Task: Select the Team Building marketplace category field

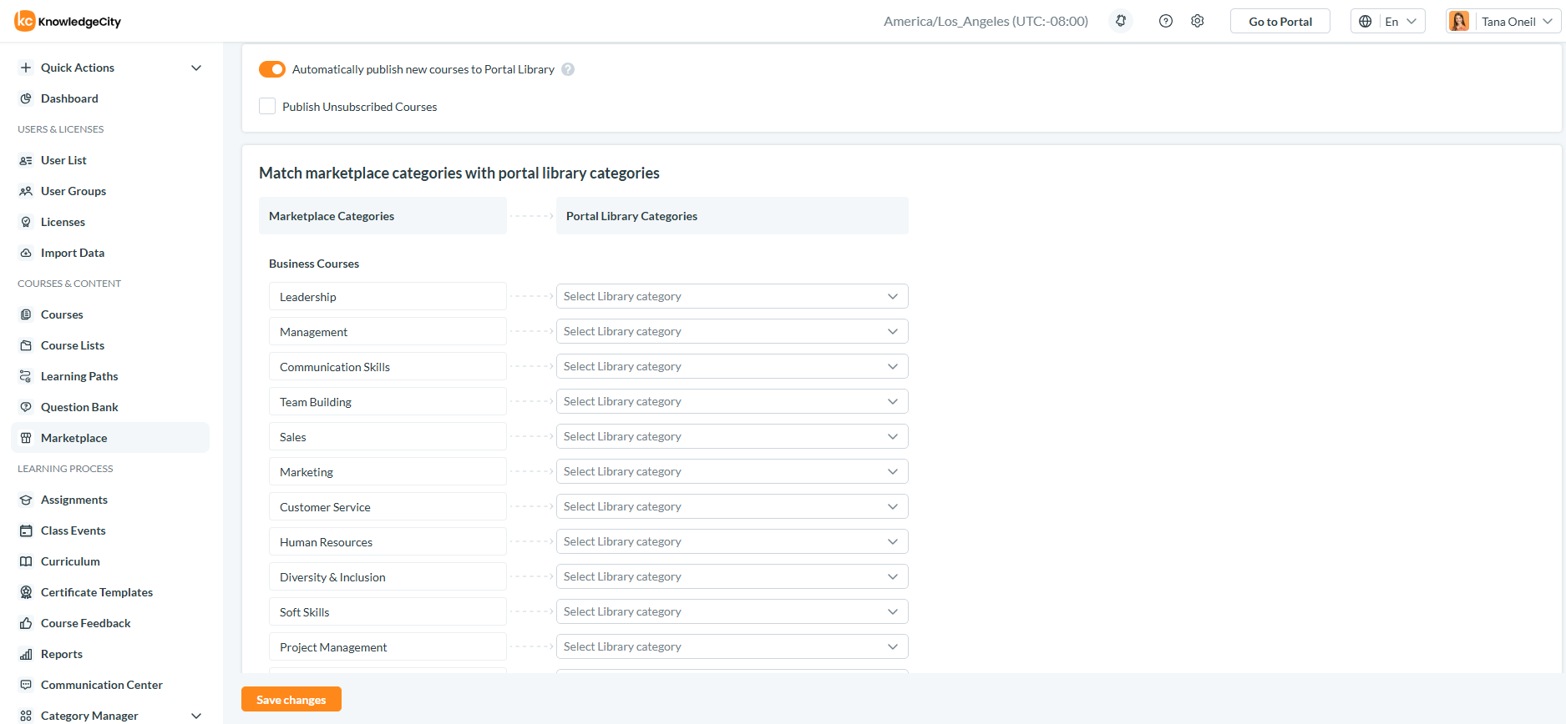Action: click(x=388, y=401)
